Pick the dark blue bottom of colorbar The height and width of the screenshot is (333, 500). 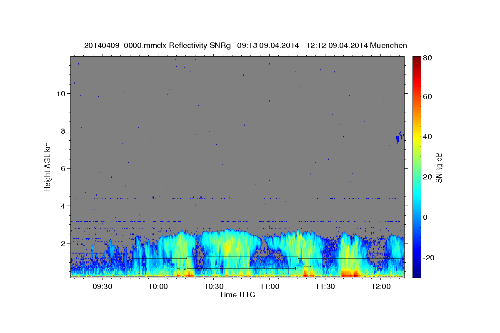tap(416, 273)
